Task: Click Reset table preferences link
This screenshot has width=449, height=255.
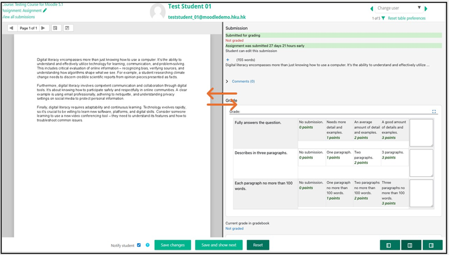Action: tap(407, 18)
